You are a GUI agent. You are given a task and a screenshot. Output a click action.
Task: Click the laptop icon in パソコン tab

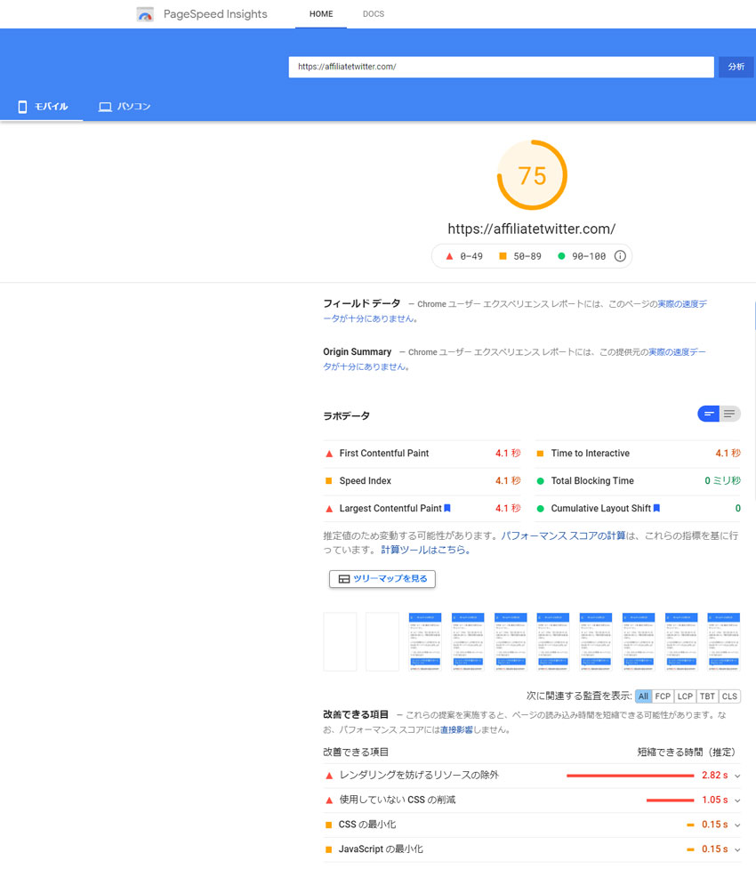[x=105, y=107]
